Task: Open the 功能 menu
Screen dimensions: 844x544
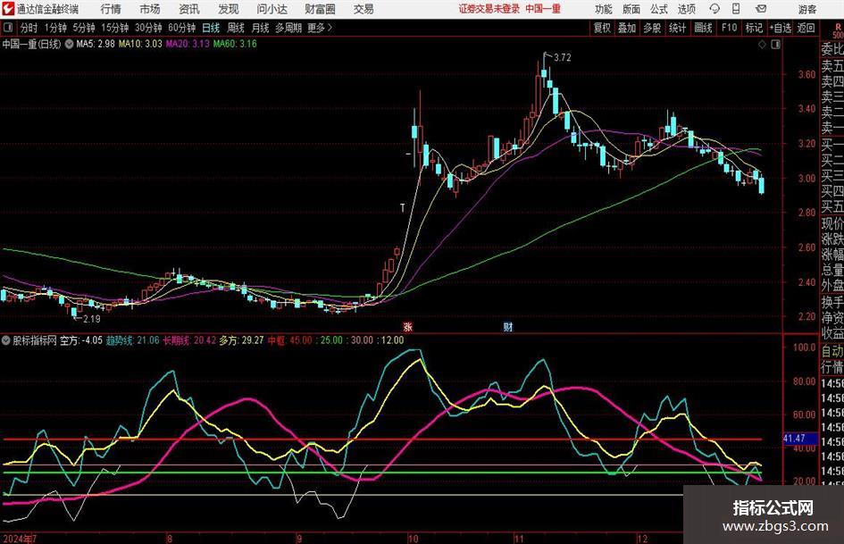Action: (604, 9)
